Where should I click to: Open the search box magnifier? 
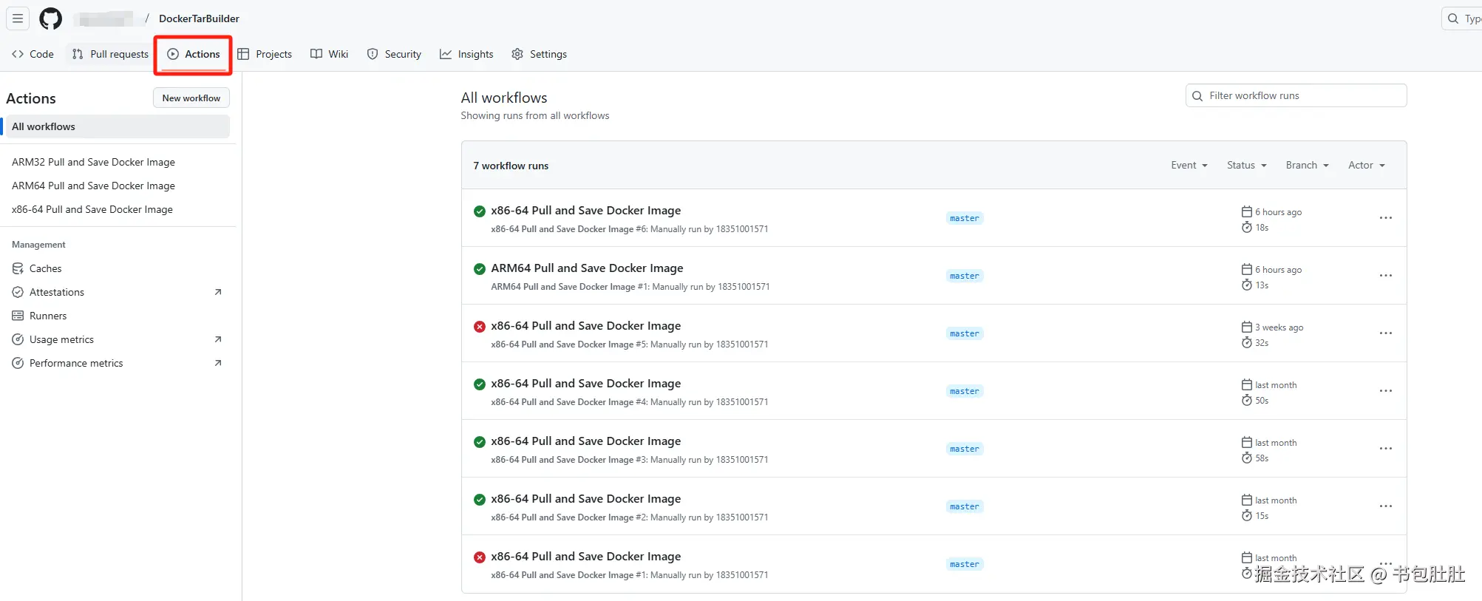[x=1453, y=18]
